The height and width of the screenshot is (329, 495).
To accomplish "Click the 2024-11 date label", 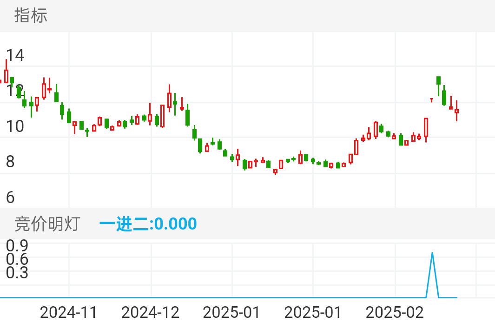I will (x=68, y=313).
